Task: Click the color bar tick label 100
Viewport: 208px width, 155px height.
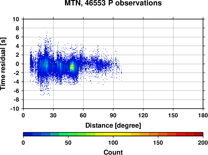Action: pyautogui.click(x=113, y=143)
